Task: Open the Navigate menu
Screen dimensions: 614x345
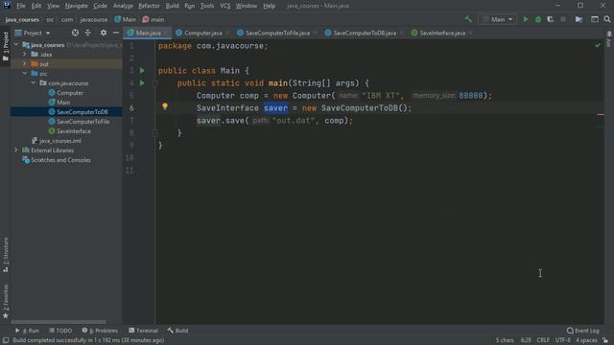Action: [x=76, y=6]
